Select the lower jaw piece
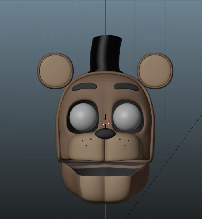This screenshot has width=202, height=219. (x=105, y=183)
